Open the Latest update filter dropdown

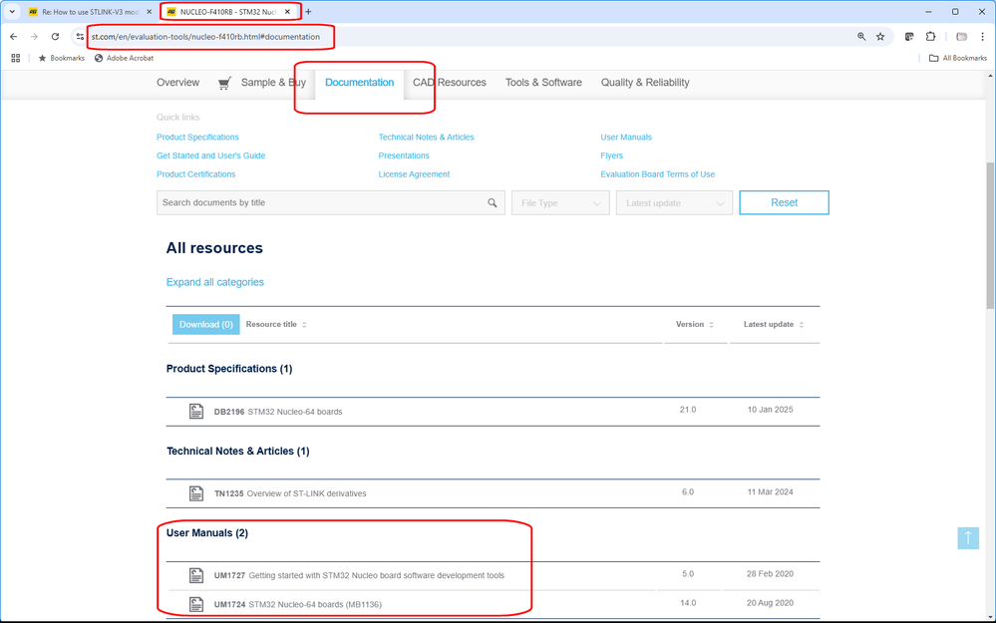[x=674, y=202]
